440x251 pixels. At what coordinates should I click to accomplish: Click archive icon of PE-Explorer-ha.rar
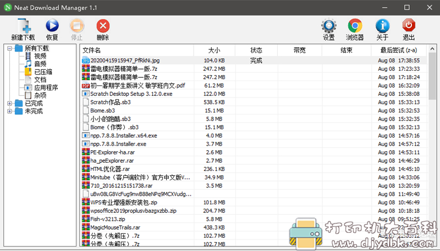point(86,152)
